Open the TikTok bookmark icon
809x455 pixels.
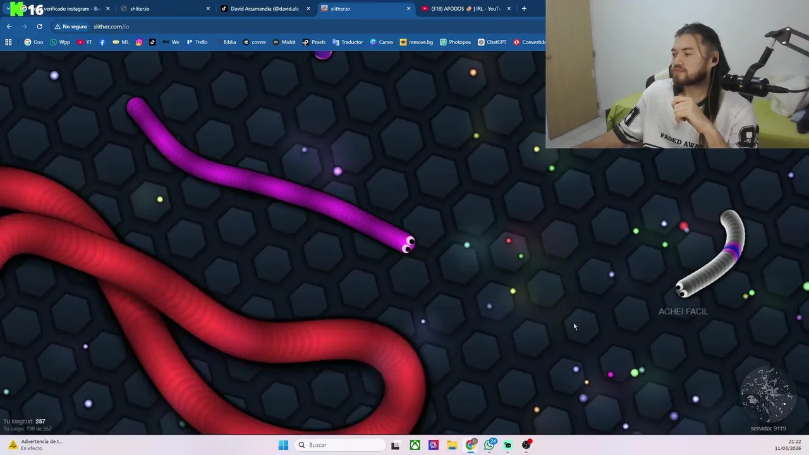tap(152, 42)
